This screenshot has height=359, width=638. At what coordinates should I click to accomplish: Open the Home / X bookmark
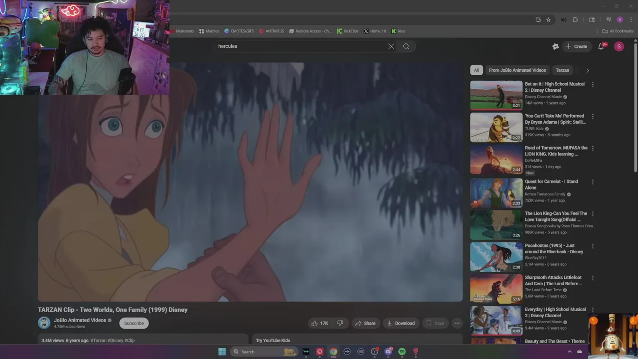pyautogui.click(x=375, y=31)
